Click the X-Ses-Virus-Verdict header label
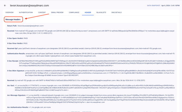This screenshot has width=182, height=112. pos(15,43)
